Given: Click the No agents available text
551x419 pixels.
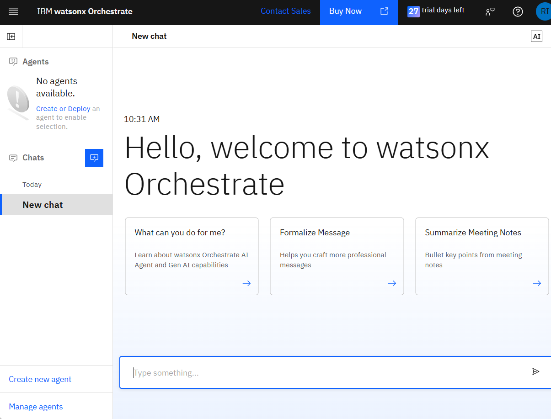Looking at the screenshot, I should (x=57, y=87).
